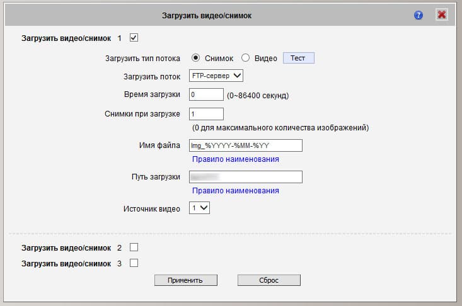Open naming rule link under Путь загрузки
The image size is (462, 306).
(x=236, y=191)
